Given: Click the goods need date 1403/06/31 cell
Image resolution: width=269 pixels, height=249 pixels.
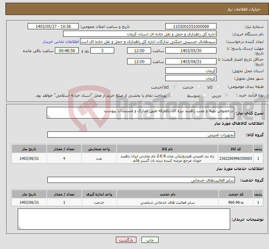Looking at the screenshot, I should tap(29, 158).
